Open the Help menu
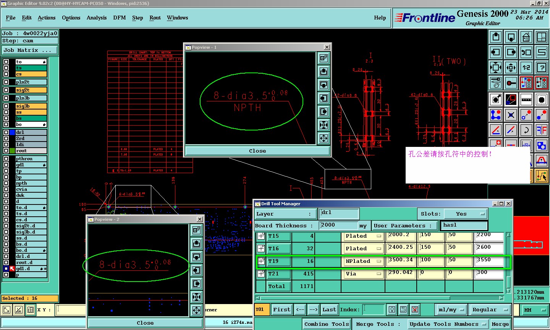Screen dimensions: 550x330 (380, 18)
